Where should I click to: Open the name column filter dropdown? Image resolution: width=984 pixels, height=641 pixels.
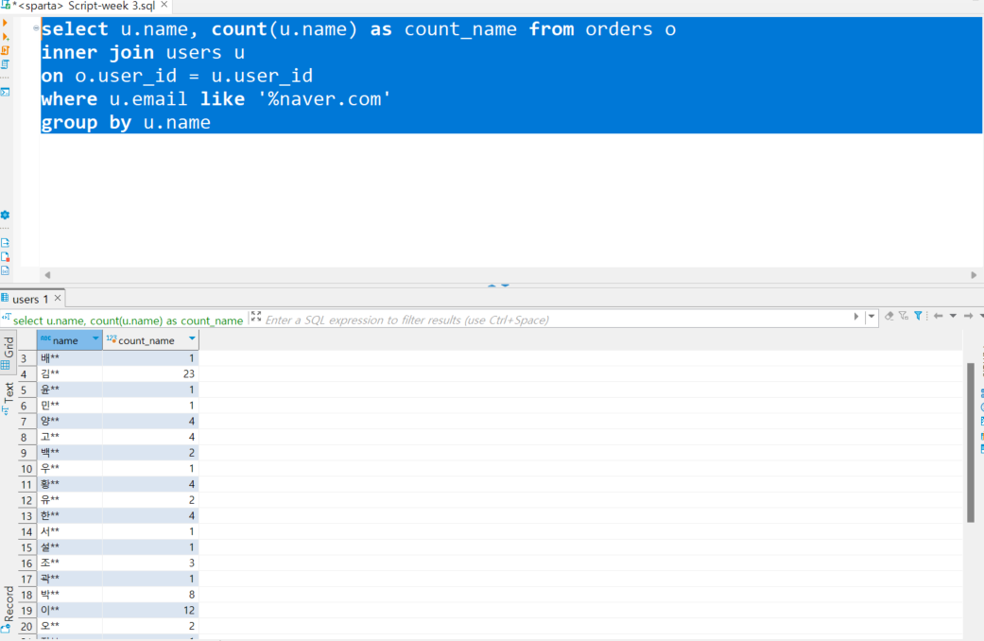95,338
